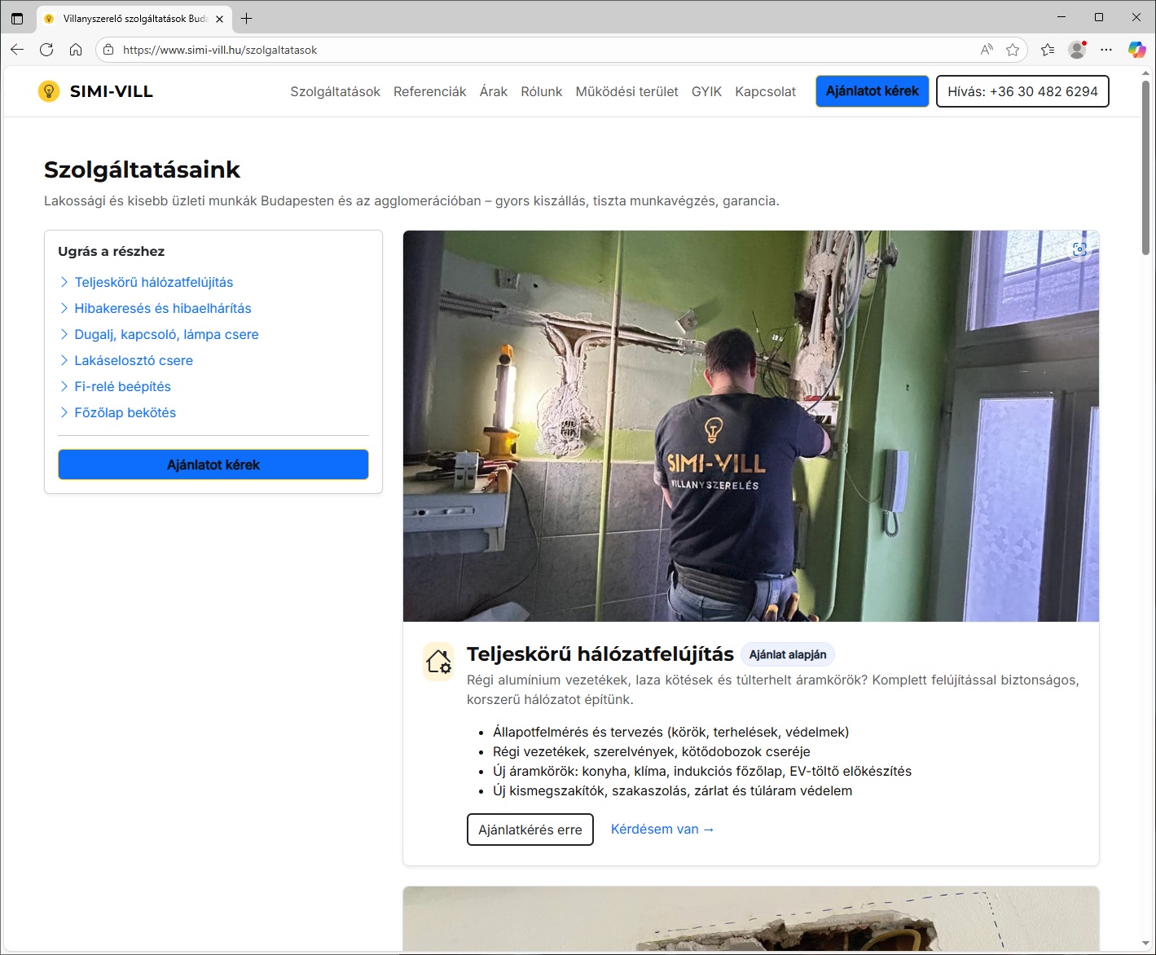Jump to Teljeskörű hálózatfelújítás section

[153, 282]
